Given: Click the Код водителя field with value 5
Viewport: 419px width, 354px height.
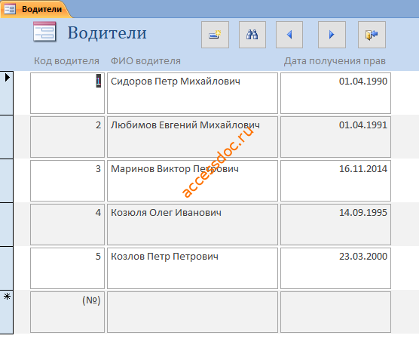Looking at the screenshot, I should click(67, 269).
